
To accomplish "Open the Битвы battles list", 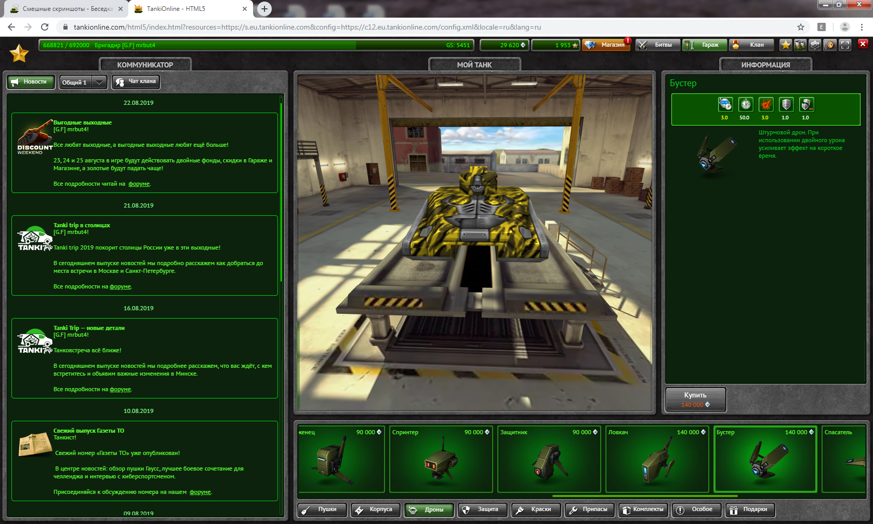I will [657, 45].
